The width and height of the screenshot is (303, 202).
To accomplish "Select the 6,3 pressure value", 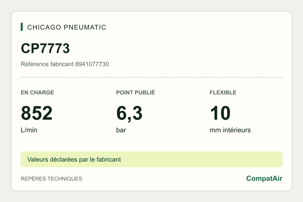I will [x=129, y=113].
